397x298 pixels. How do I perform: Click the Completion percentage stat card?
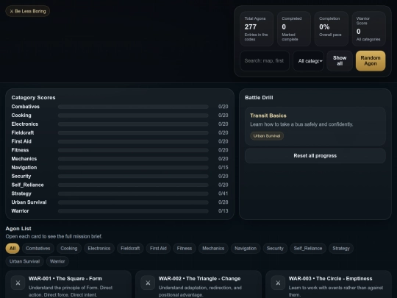[x=331, y=29]
